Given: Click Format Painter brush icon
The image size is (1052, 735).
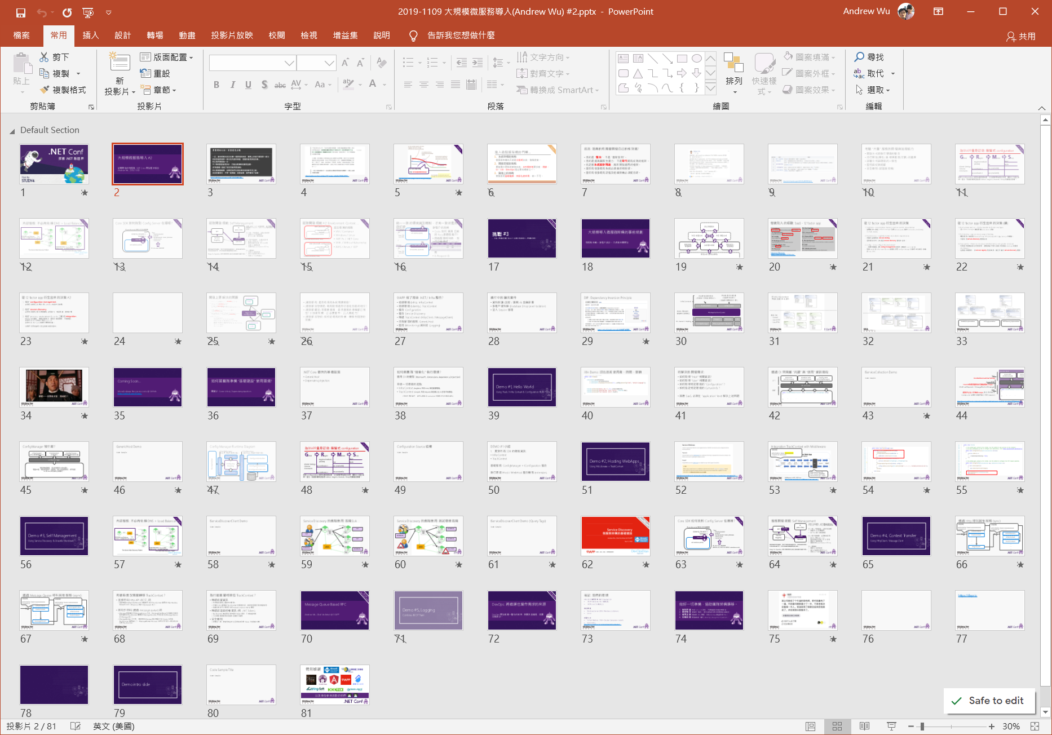Looking at the screenshot, I should click(x=45, y=90).
